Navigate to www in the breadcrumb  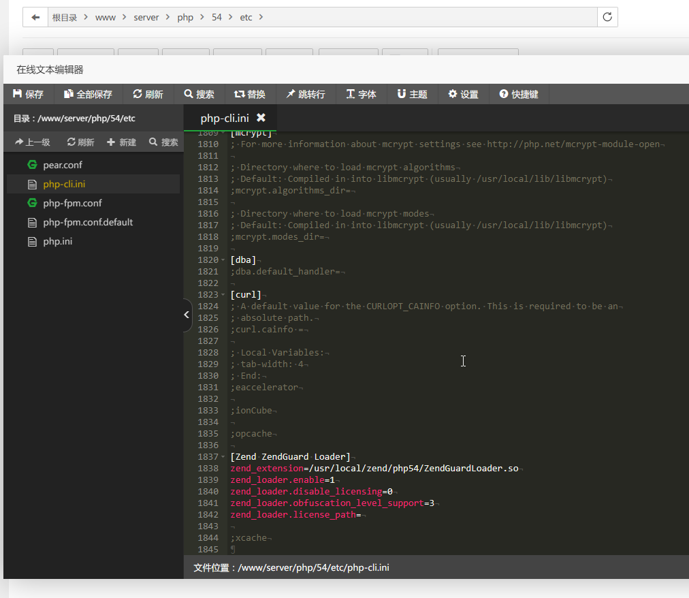coord(106,18)
